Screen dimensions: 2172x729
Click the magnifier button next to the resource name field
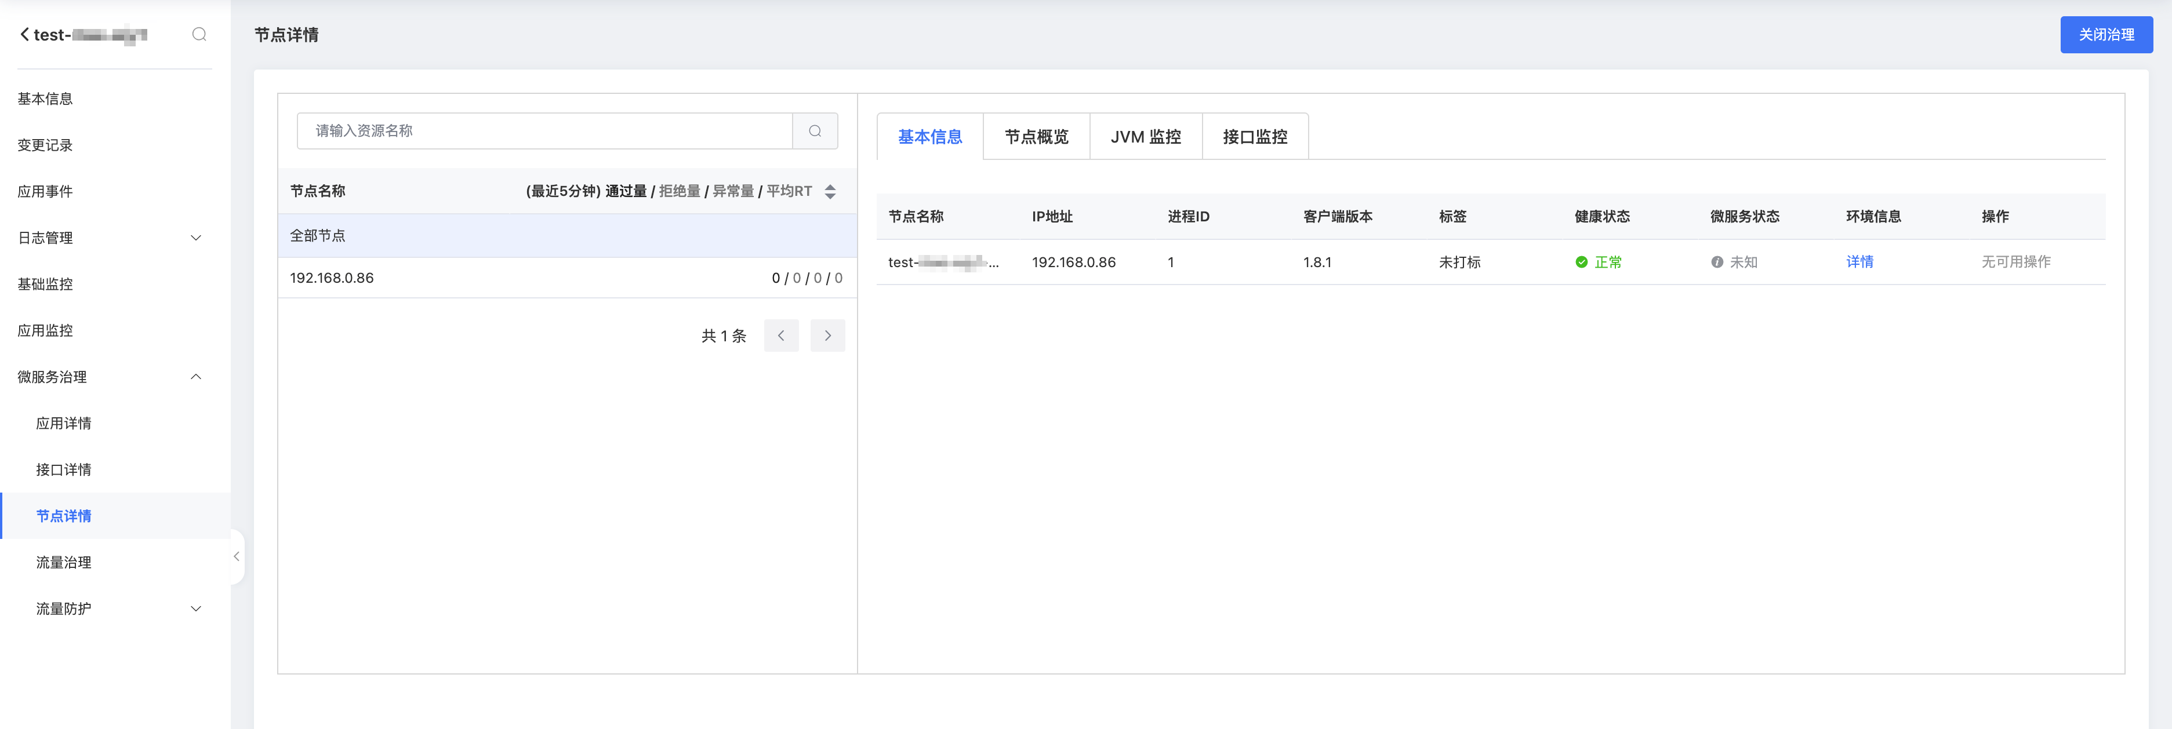[815, 130]
